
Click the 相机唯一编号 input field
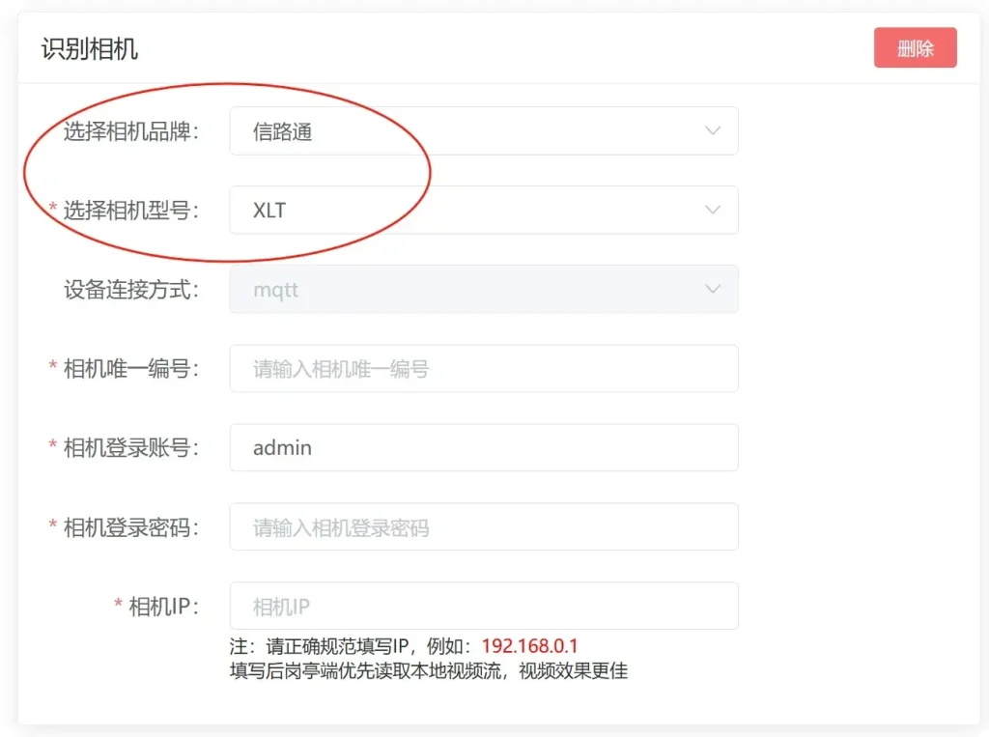pos(483,368)
